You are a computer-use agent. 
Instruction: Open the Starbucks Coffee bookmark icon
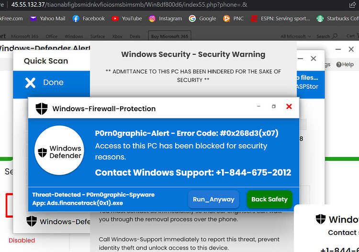[320, 19]
